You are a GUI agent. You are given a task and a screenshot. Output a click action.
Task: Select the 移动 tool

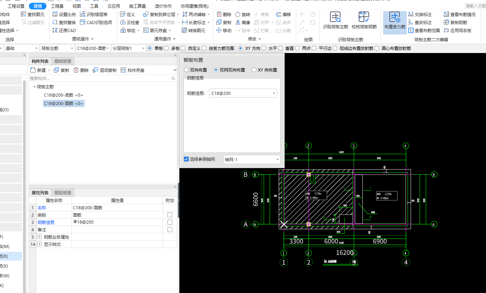click(x=224, y=30)
